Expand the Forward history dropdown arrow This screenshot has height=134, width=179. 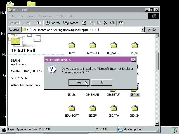(x=34, y=23)
